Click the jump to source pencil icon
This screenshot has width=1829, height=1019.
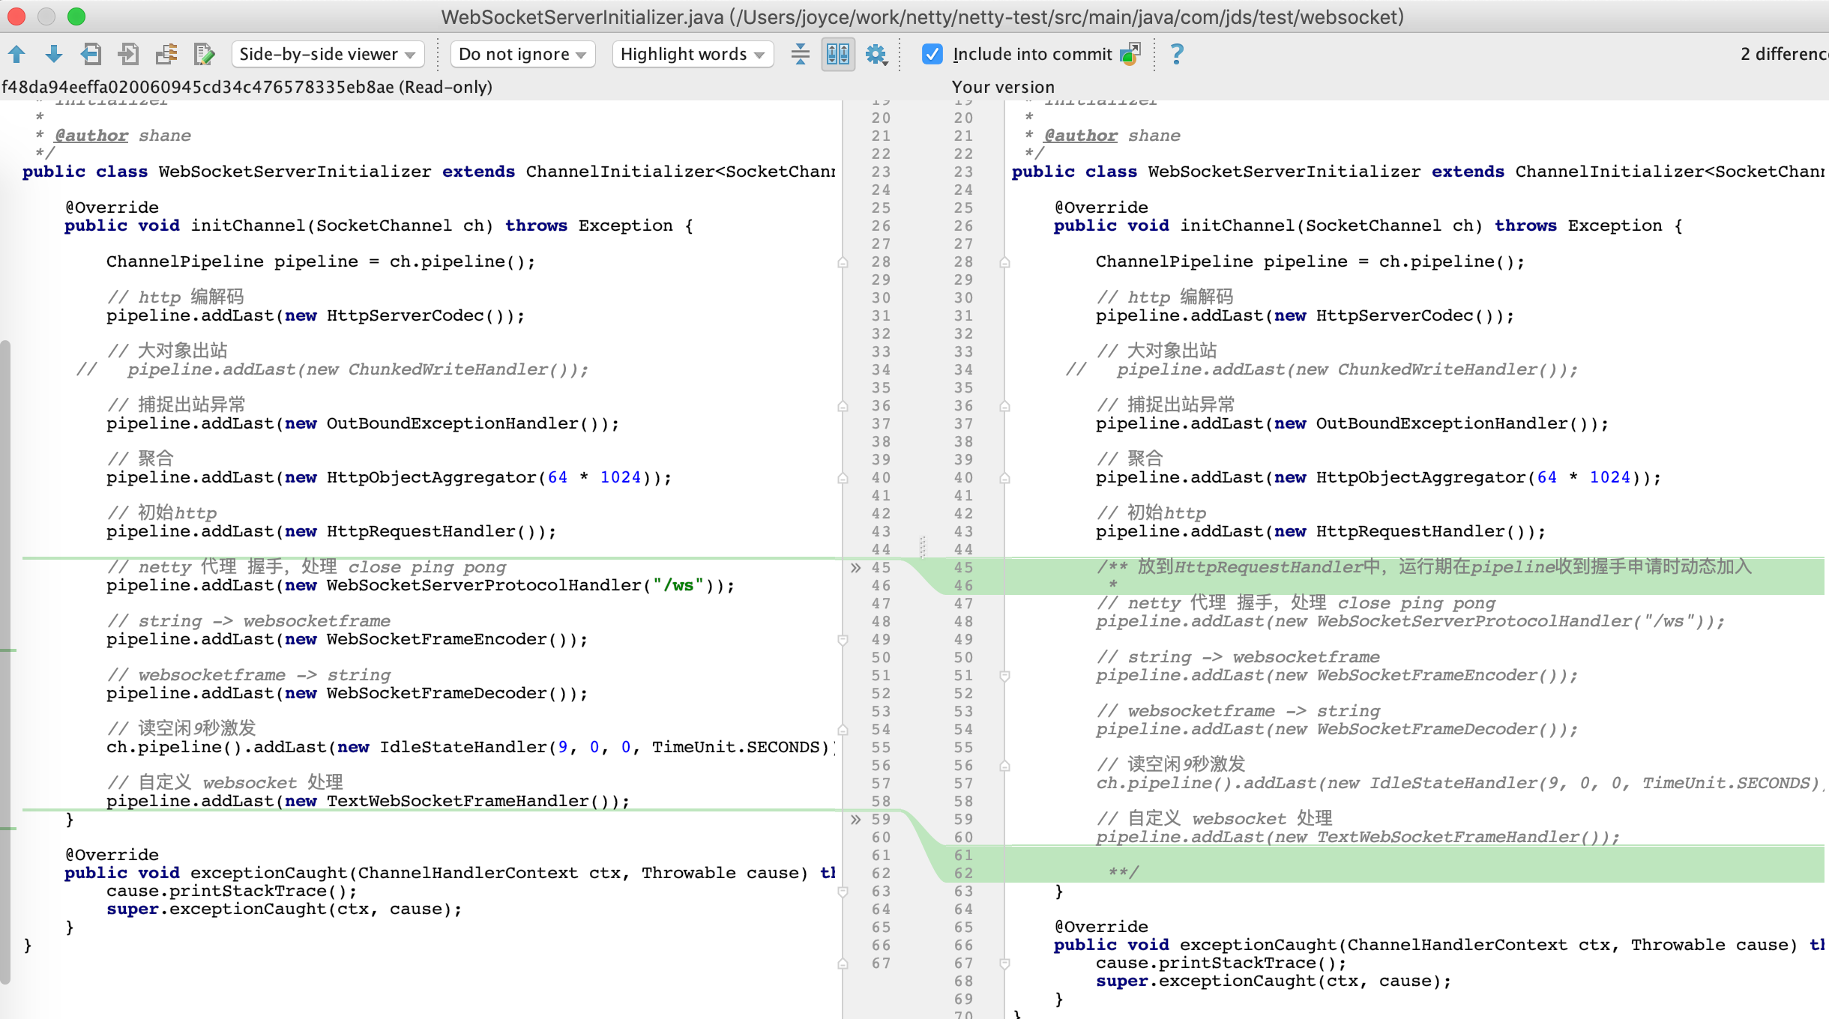pos(204,54)
